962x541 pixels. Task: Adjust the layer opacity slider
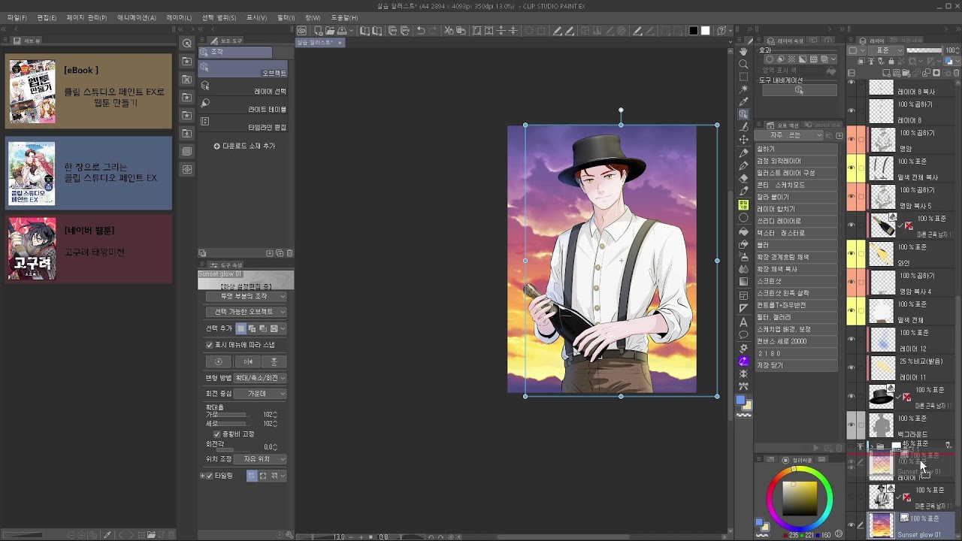click(924, 50)
